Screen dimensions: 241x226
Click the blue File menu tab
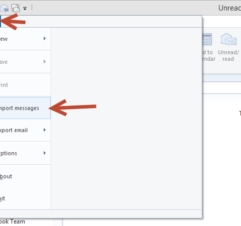click(1, 21)
